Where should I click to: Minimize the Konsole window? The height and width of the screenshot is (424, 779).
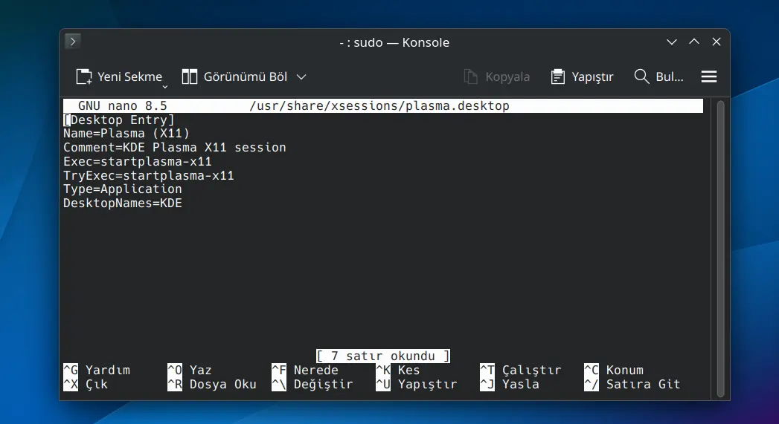click(672, 42)
